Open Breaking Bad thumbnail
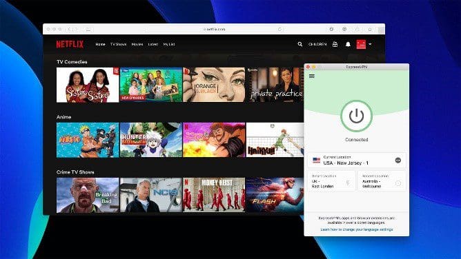Viewport: 461px width, 259px height. 88,195
